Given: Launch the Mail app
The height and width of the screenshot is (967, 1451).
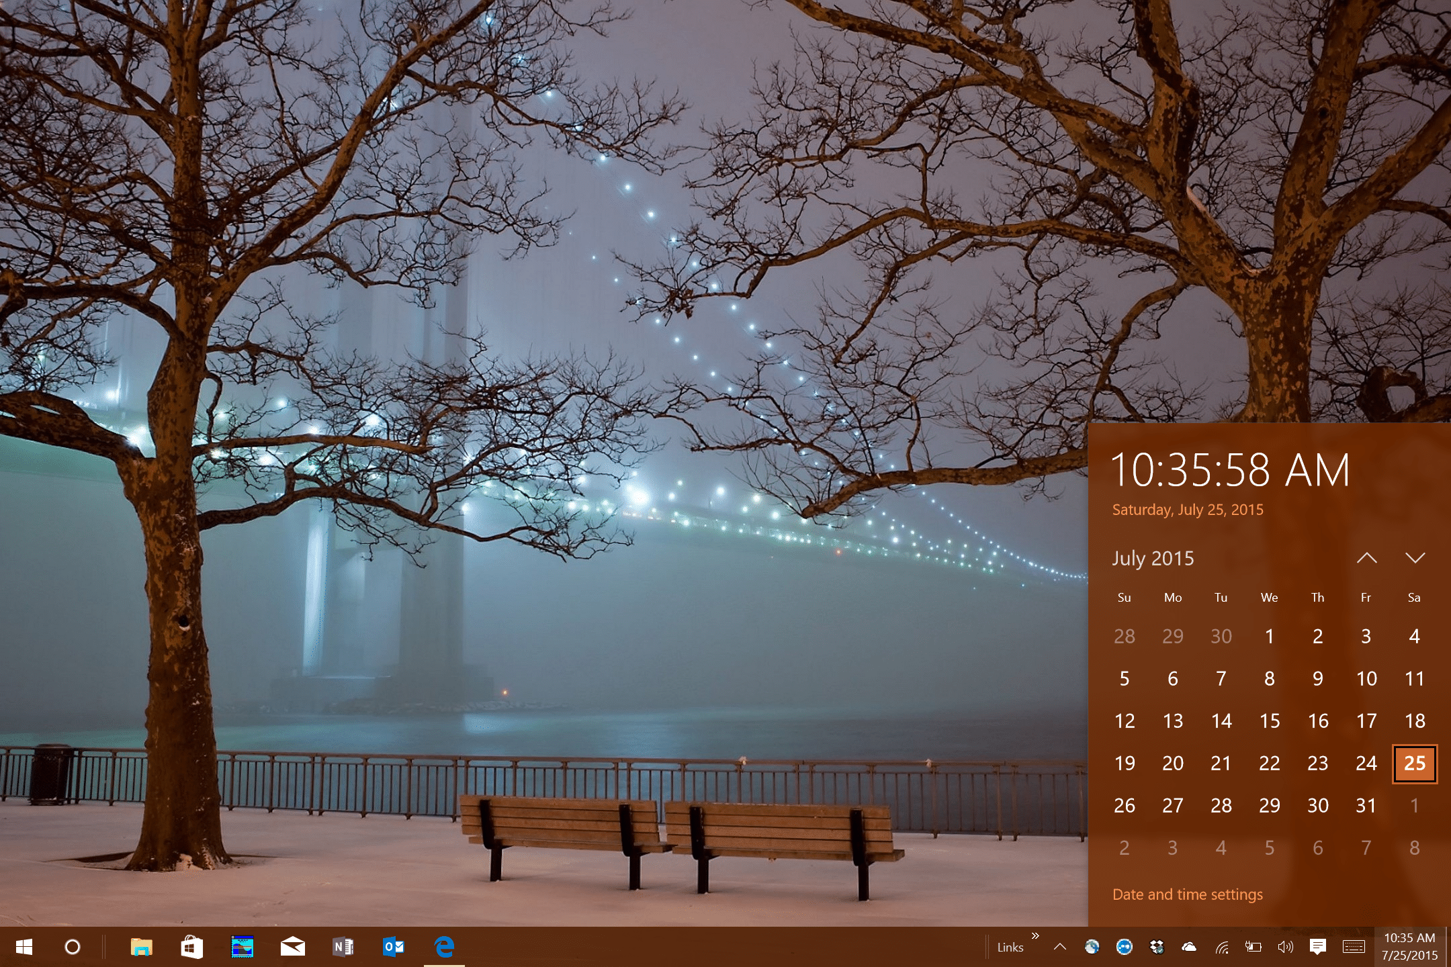Looking at the screenshot, I should pos(293,947).
